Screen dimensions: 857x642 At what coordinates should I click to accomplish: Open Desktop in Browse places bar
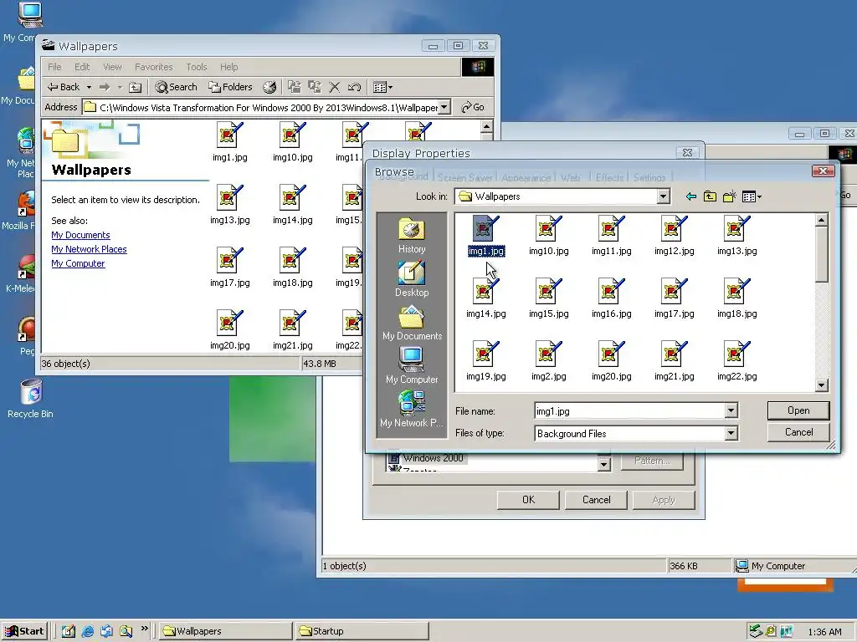pos(412,279)
